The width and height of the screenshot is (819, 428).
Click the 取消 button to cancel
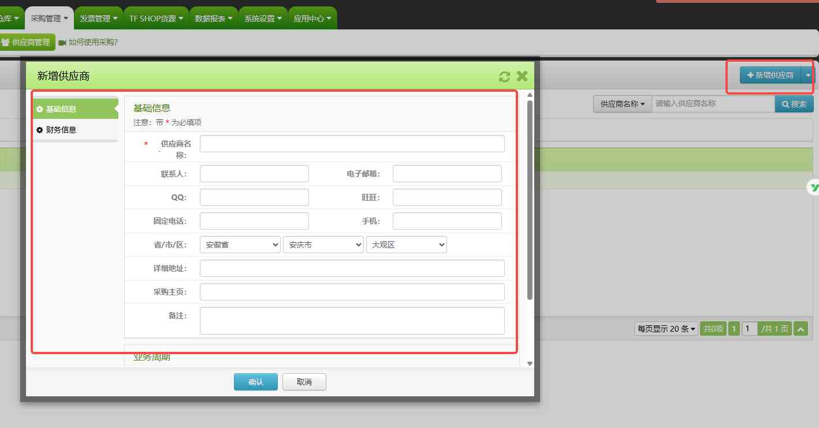[x=304, y=381]
